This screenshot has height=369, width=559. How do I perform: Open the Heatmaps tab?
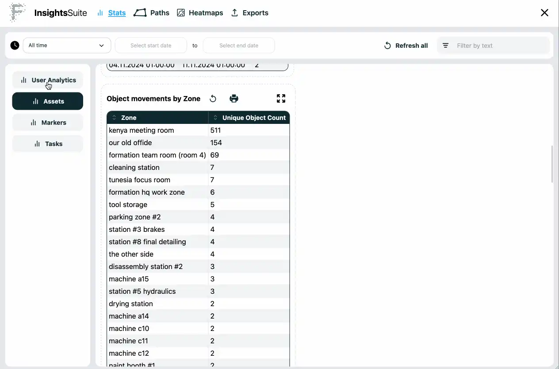(200, 13)
